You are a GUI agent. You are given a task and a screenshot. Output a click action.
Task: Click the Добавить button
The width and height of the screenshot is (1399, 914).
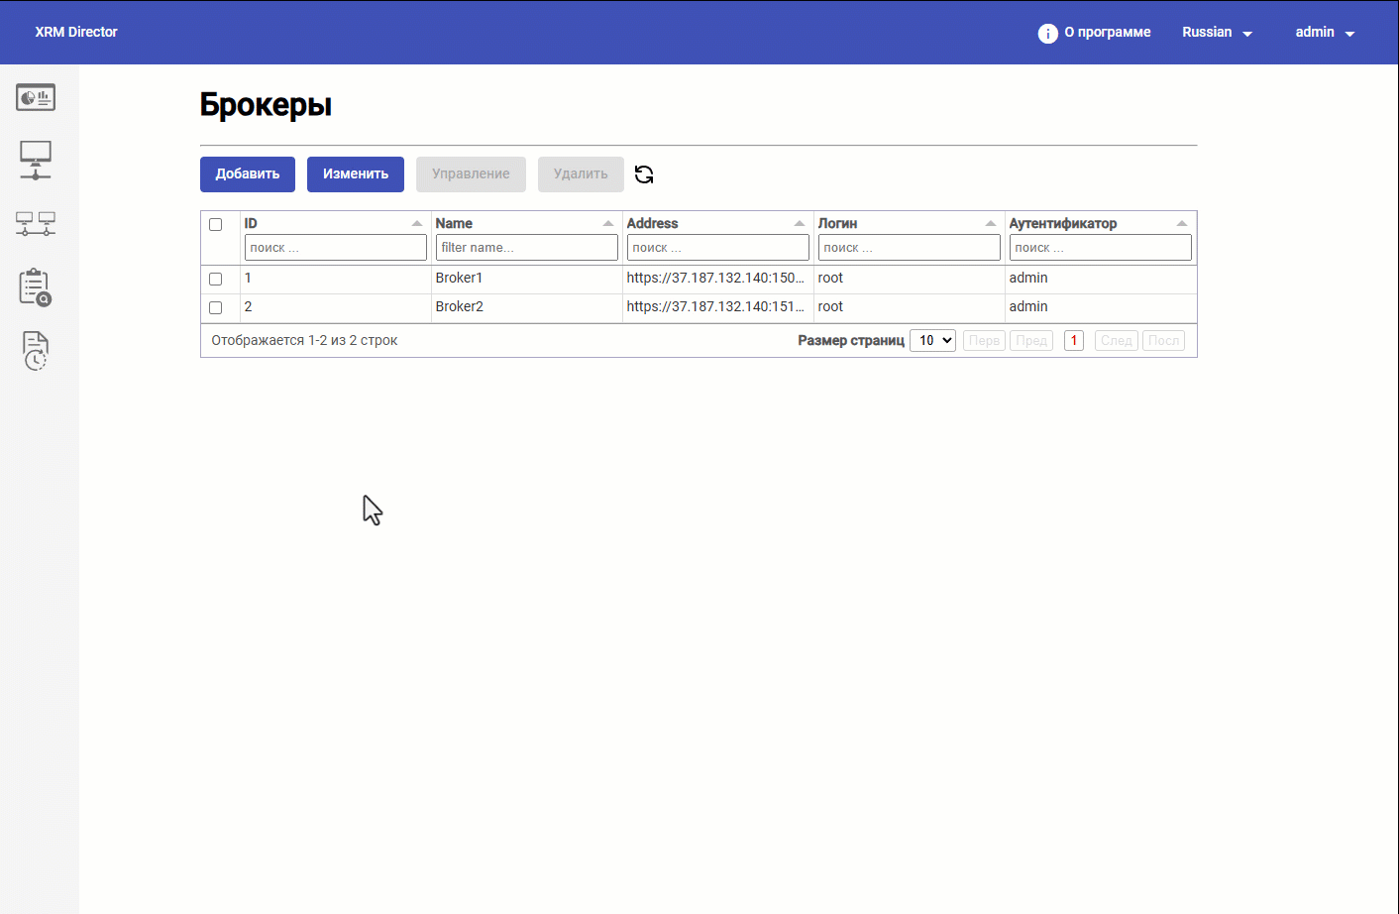click(248, 174)
